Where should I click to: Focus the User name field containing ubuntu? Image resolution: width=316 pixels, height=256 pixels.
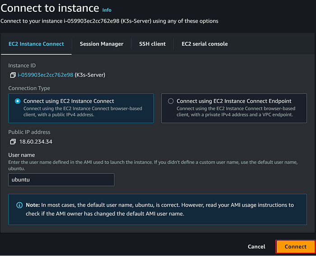tap(61, 180)
